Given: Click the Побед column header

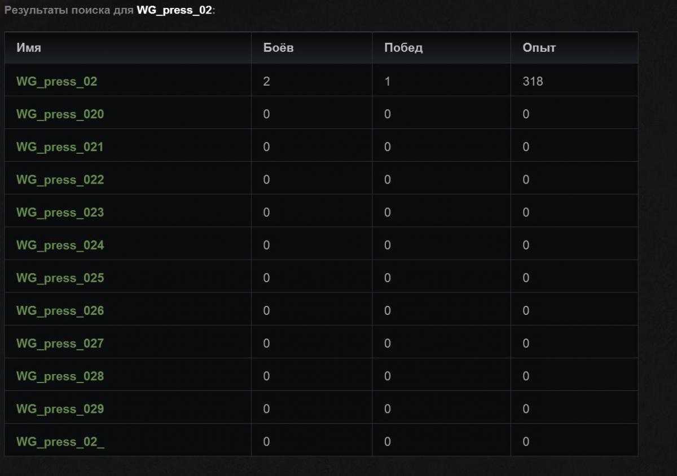Looking at the screenshot, I should coord(403,48).
